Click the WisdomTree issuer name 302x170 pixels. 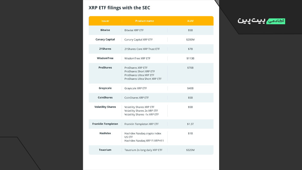tap(105, 58)
